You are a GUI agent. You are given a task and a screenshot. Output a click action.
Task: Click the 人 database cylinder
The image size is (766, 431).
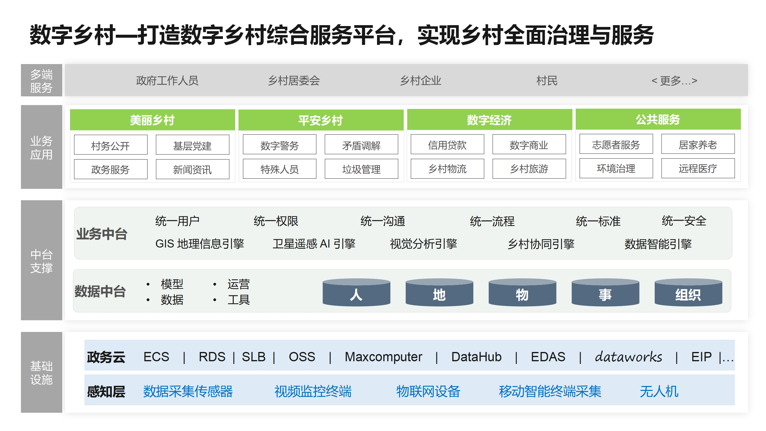(x=356, y=293)
